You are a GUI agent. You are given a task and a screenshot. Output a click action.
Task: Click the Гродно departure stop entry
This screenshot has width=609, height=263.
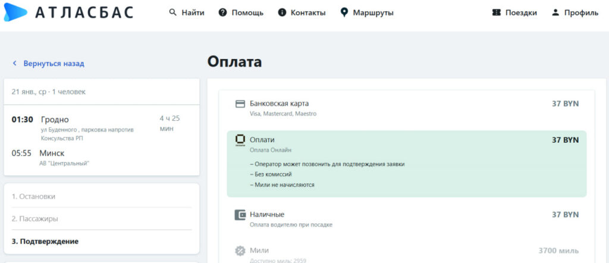pos(55,120)
